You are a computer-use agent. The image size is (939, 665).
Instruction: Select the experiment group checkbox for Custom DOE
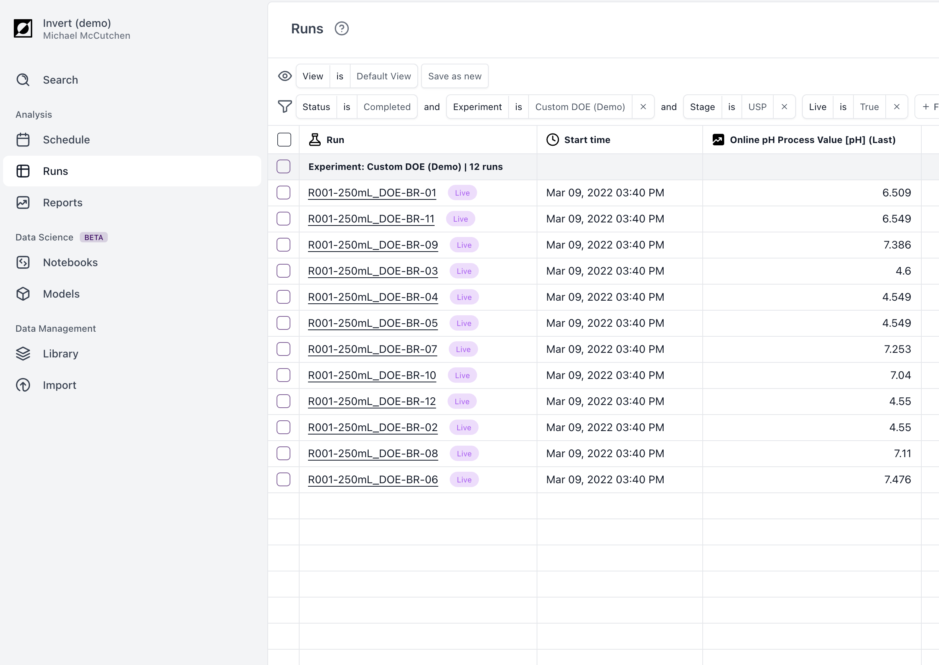[x=283, y=167]
